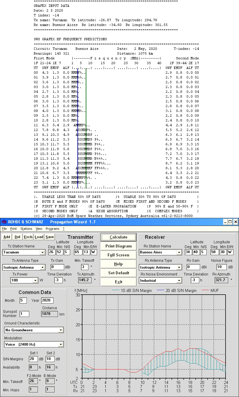Click the '20 dB S/N Margin' legend label
Viewport: 239px width, 397px height.
181,290
